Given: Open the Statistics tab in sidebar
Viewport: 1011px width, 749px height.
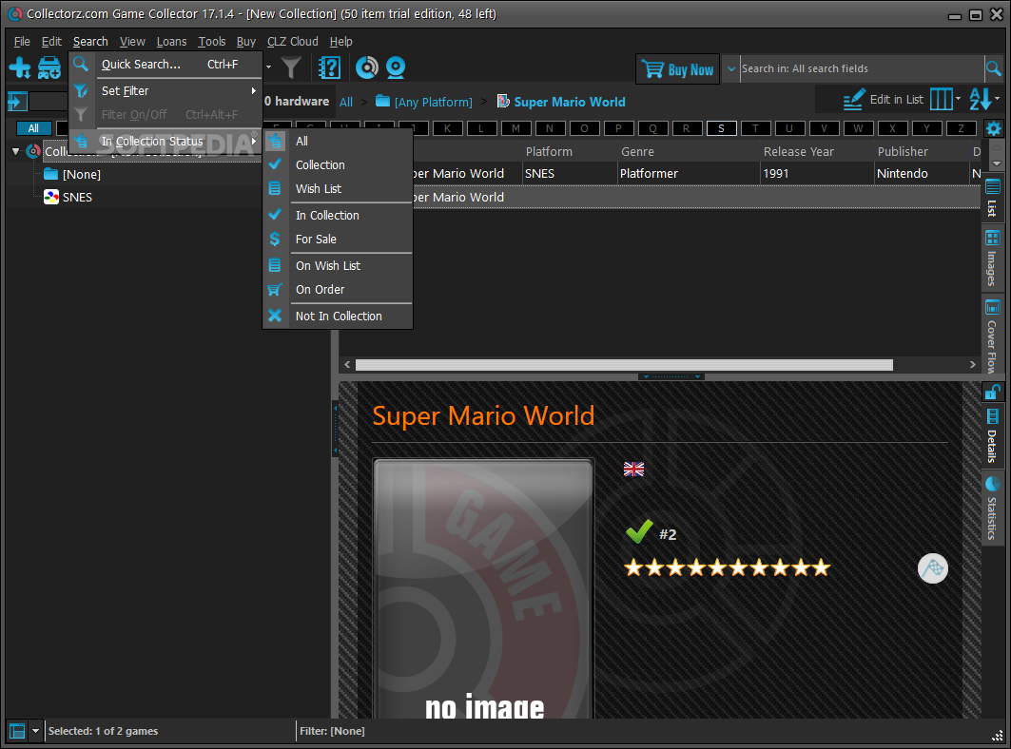Looking at the screenshot, I should tap(992, 509).
